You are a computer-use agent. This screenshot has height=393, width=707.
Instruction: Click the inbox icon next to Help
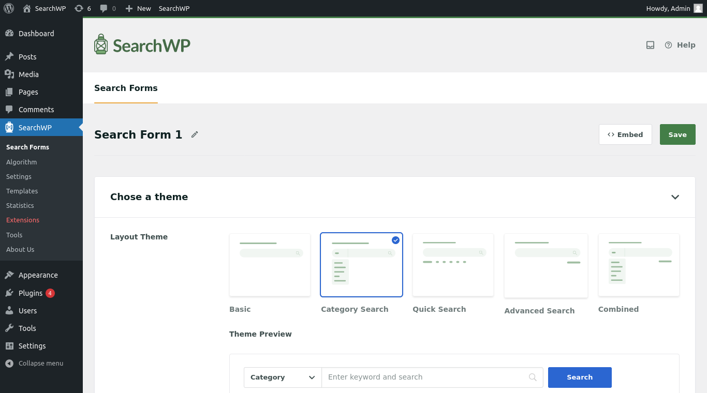[x=650, y=45]
